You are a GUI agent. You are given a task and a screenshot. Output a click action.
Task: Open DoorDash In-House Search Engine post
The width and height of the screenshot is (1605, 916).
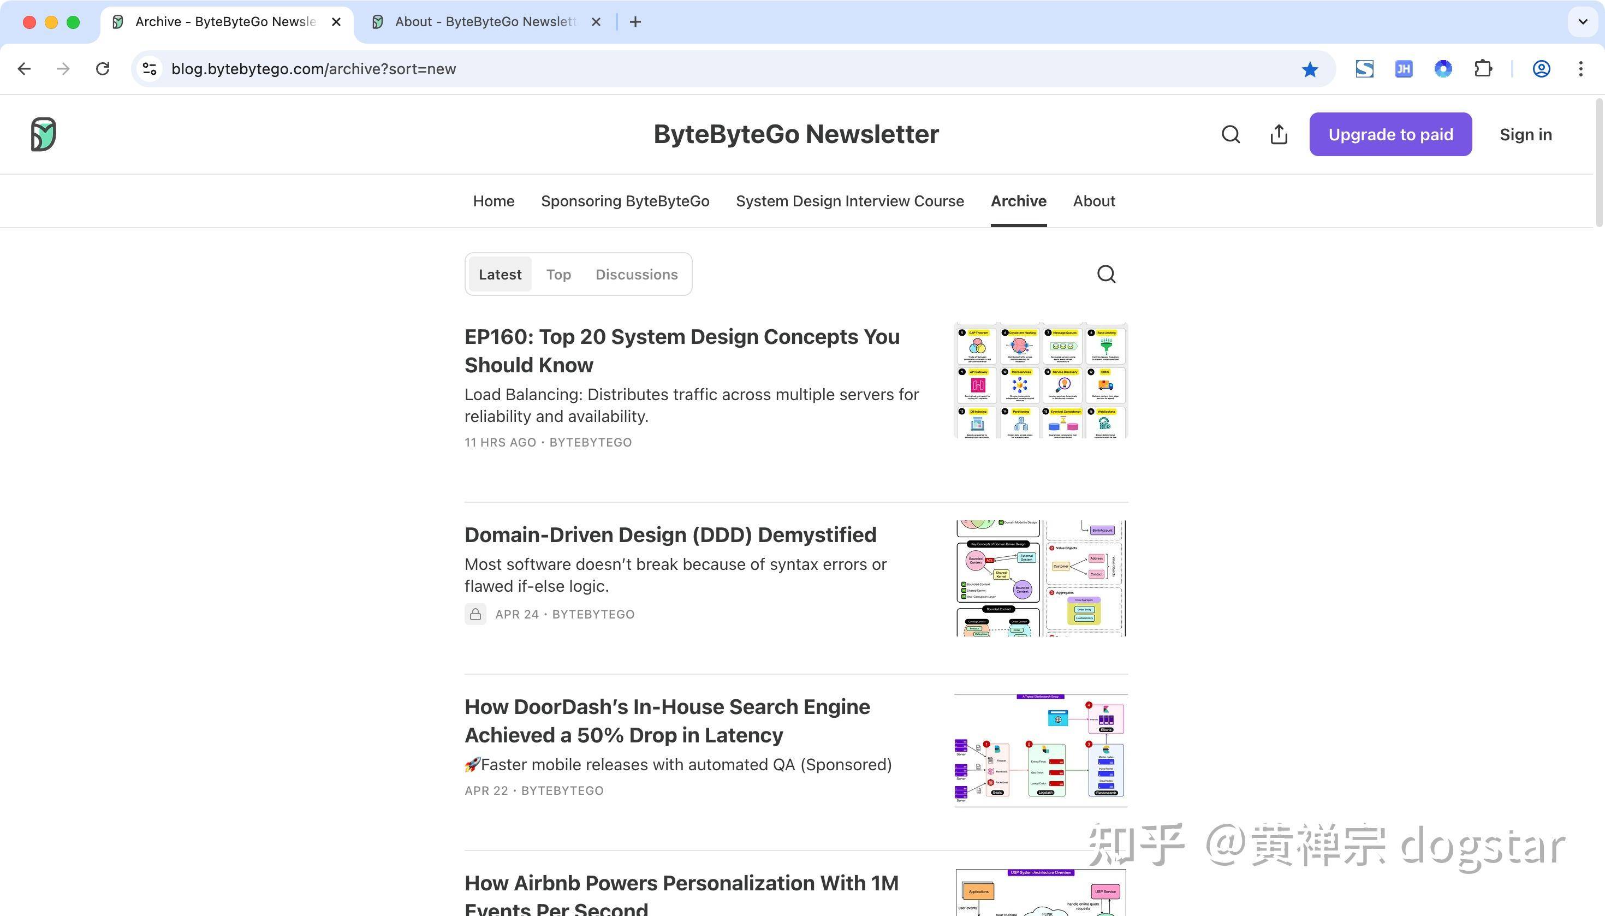667,721
